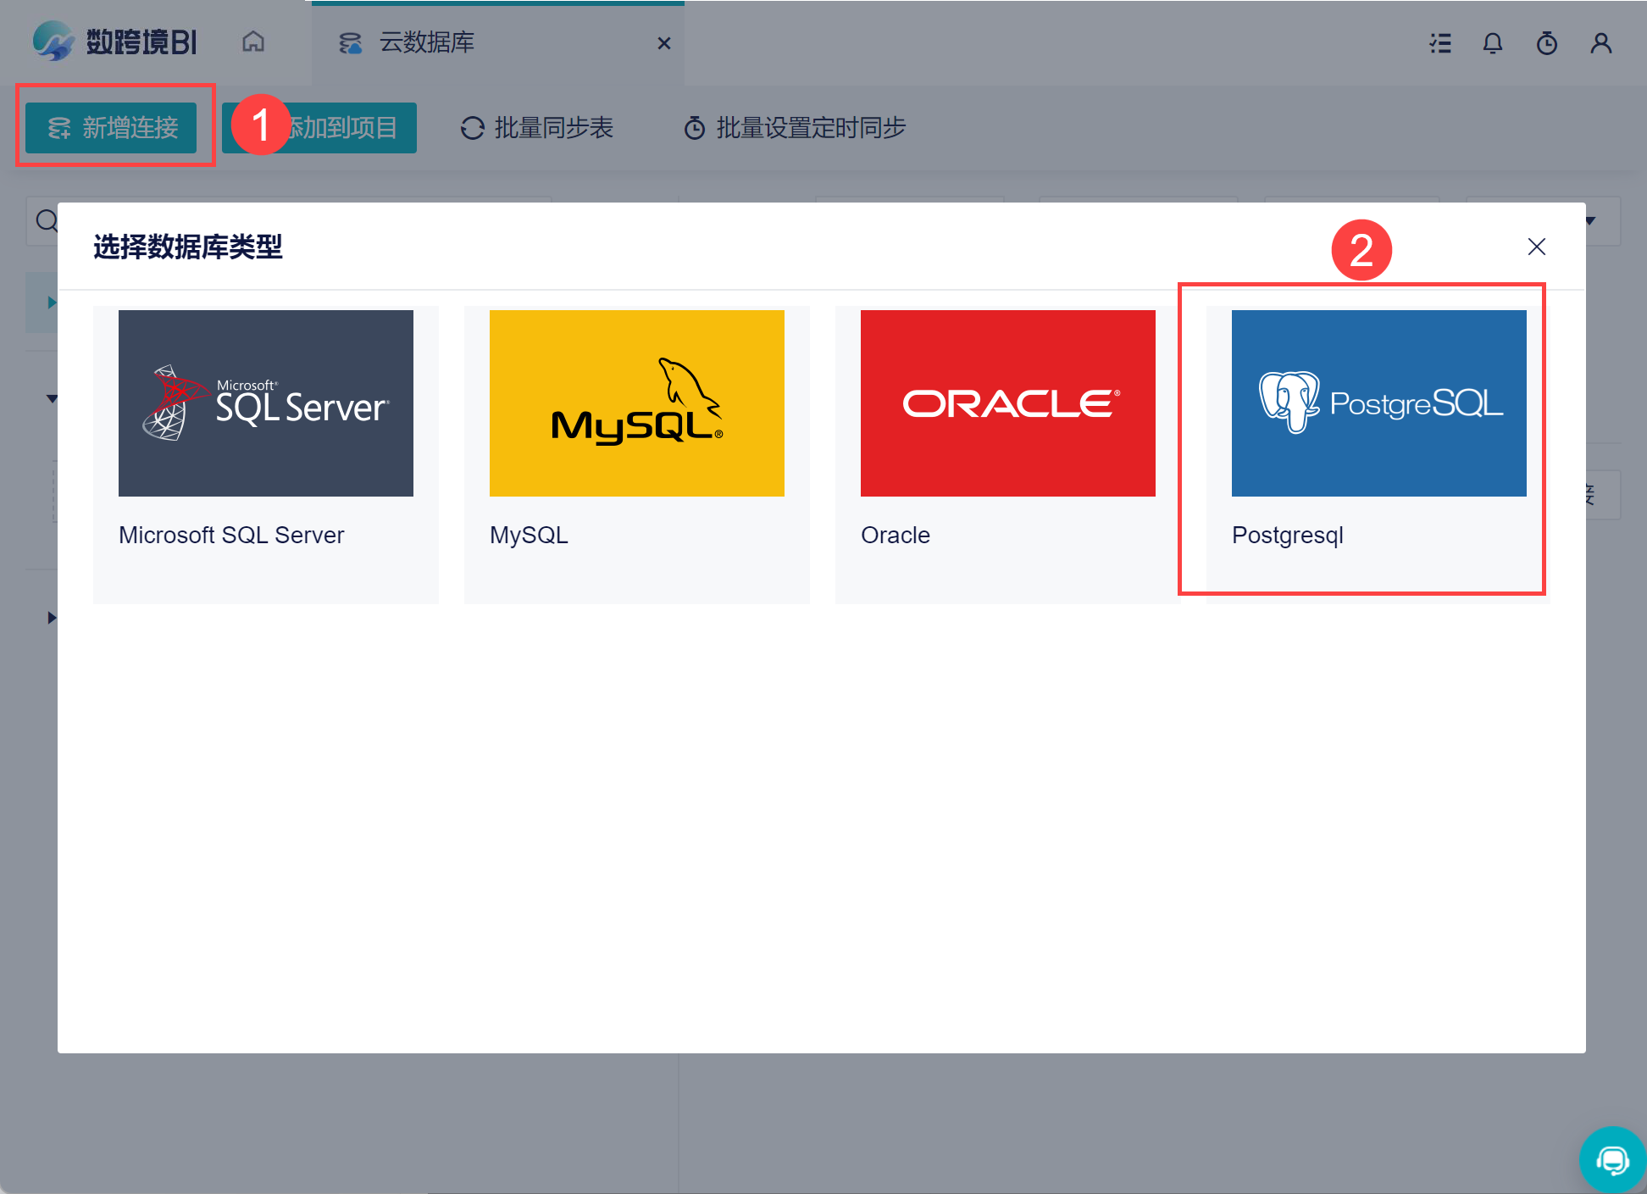Screen dimensions: 1647x1194
Task: Click 批量同步表 button
Action: point(537,128)
